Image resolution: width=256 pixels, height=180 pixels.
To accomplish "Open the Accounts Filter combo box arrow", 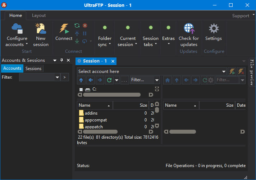I will 57,77.
